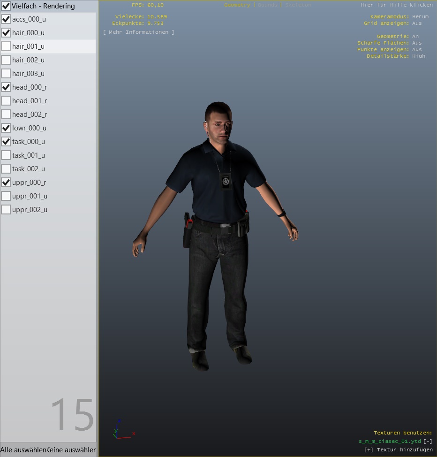Switch to the Geometry view tab
The image size is (437, 457).
pyautogui.click(x=237, y=5)
